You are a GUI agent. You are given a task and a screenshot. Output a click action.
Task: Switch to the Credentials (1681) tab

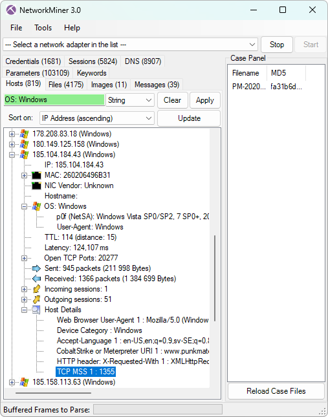tap(33, 61)
